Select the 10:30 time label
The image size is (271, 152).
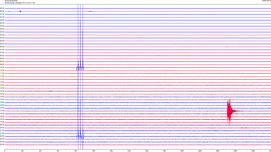pos(2,70)
